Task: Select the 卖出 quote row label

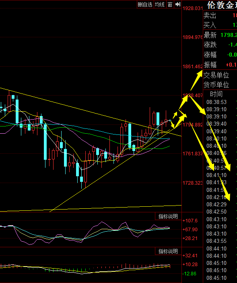Action: (210, 16)
